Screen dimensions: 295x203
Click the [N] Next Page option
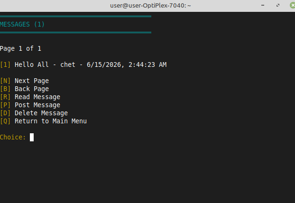25,81
